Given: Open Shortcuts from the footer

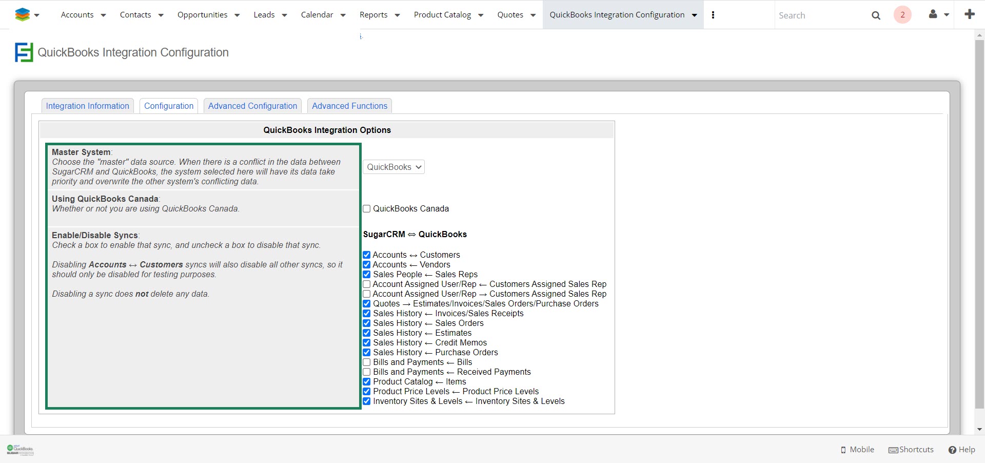Looking at the screenshot, I should click(x=911, y=450).
